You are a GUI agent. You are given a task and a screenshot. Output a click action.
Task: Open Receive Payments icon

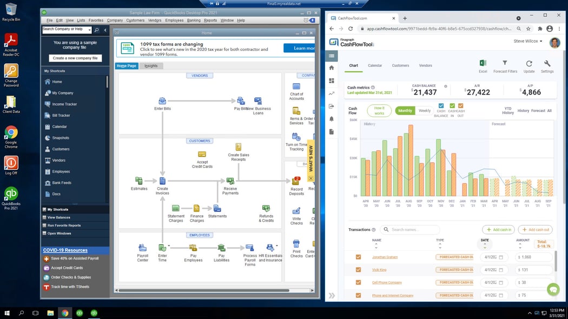230,181
